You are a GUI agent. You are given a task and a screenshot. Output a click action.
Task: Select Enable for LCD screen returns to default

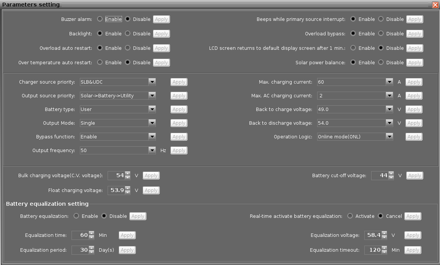(353, 48)
